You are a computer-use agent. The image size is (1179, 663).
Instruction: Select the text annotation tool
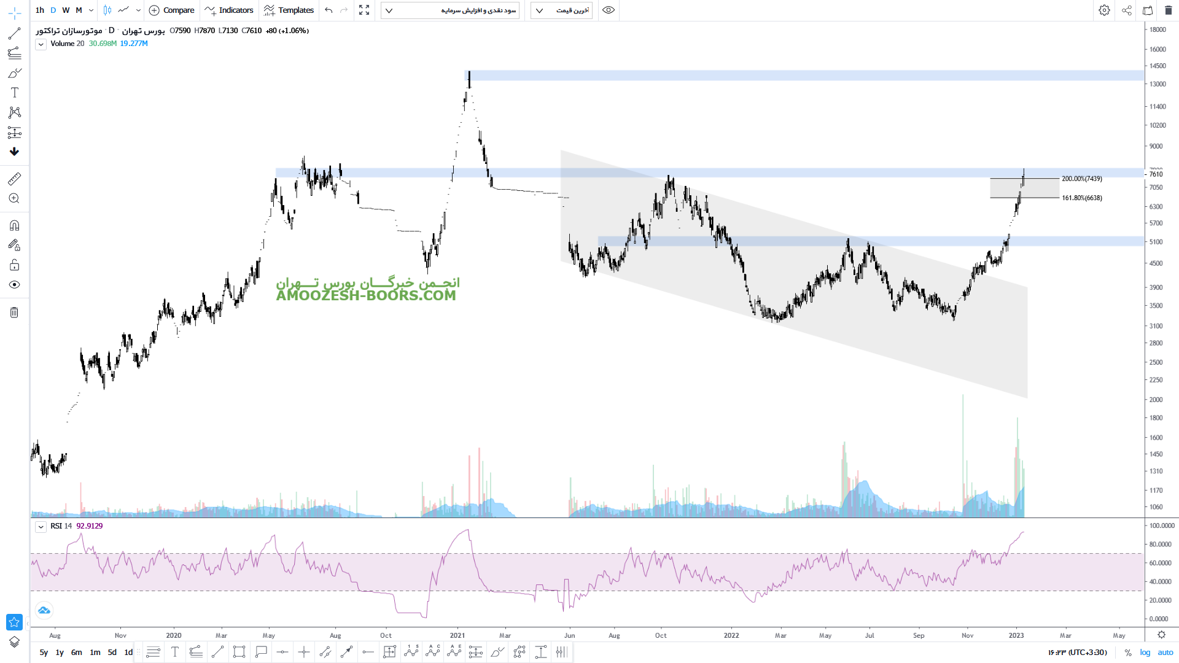point(14,93)
